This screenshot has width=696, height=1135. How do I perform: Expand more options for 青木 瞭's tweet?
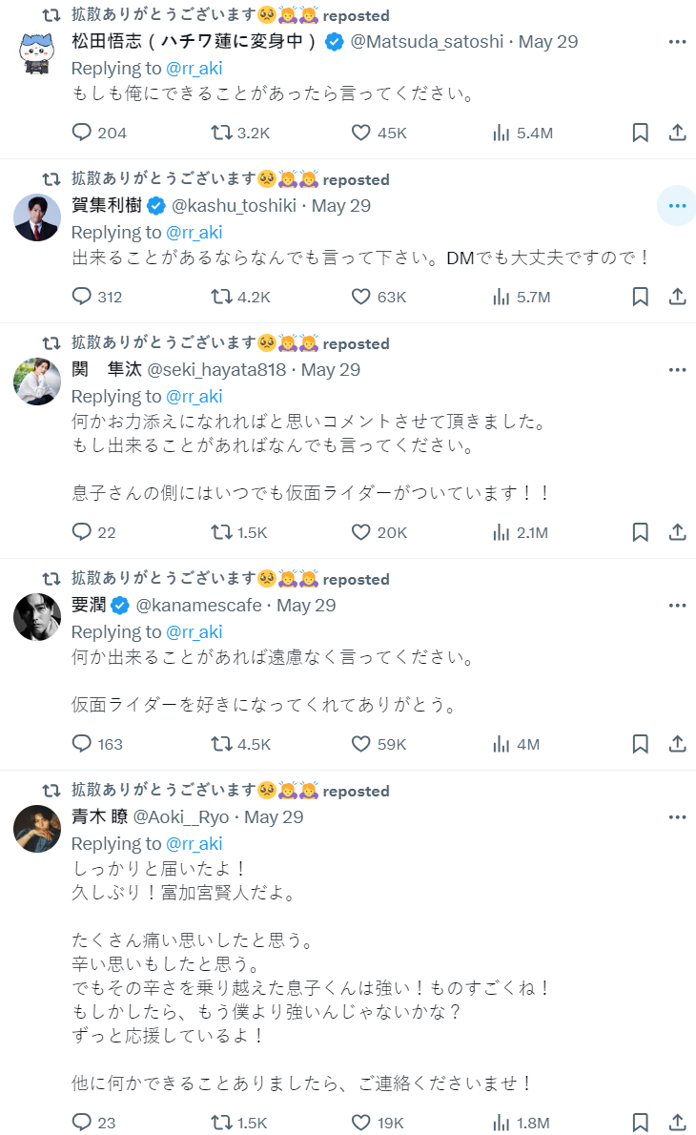(677, 817)
